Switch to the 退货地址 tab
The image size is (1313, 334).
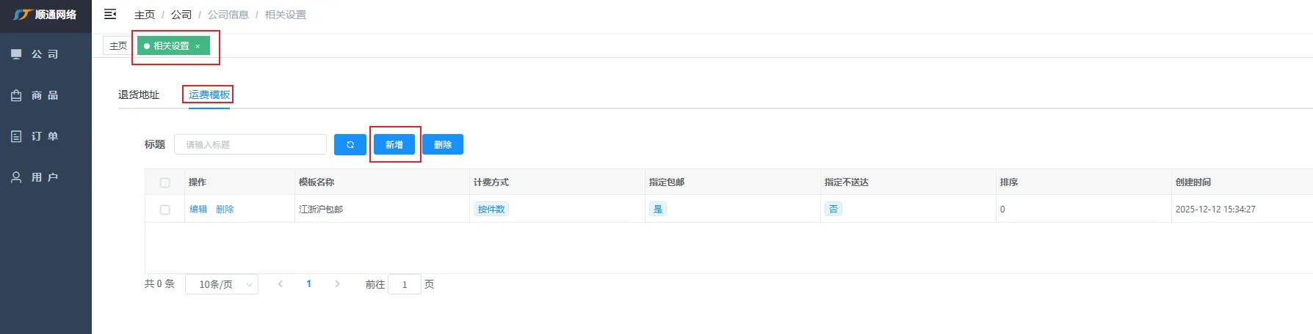pyautogui.click(x=139, y=94)
